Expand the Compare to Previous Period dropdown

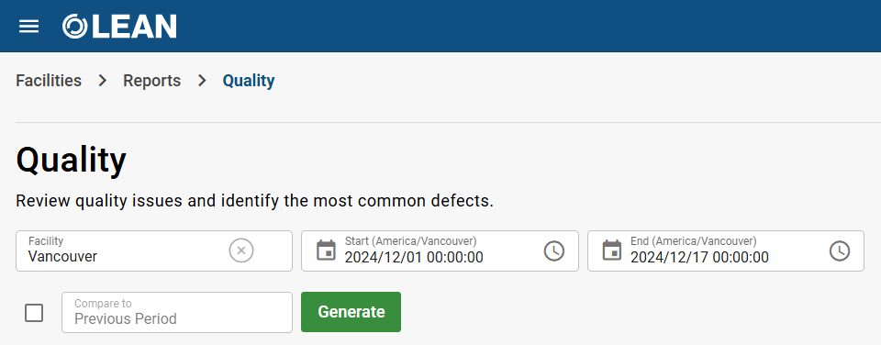coord(177,312)
